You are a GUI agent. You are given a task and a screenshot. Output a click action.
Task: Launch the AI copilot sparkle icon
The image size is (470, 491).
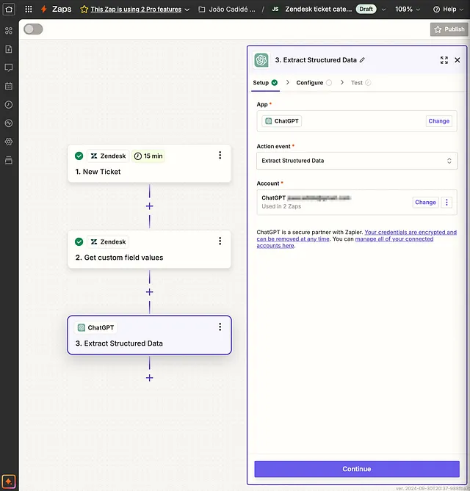9,481
